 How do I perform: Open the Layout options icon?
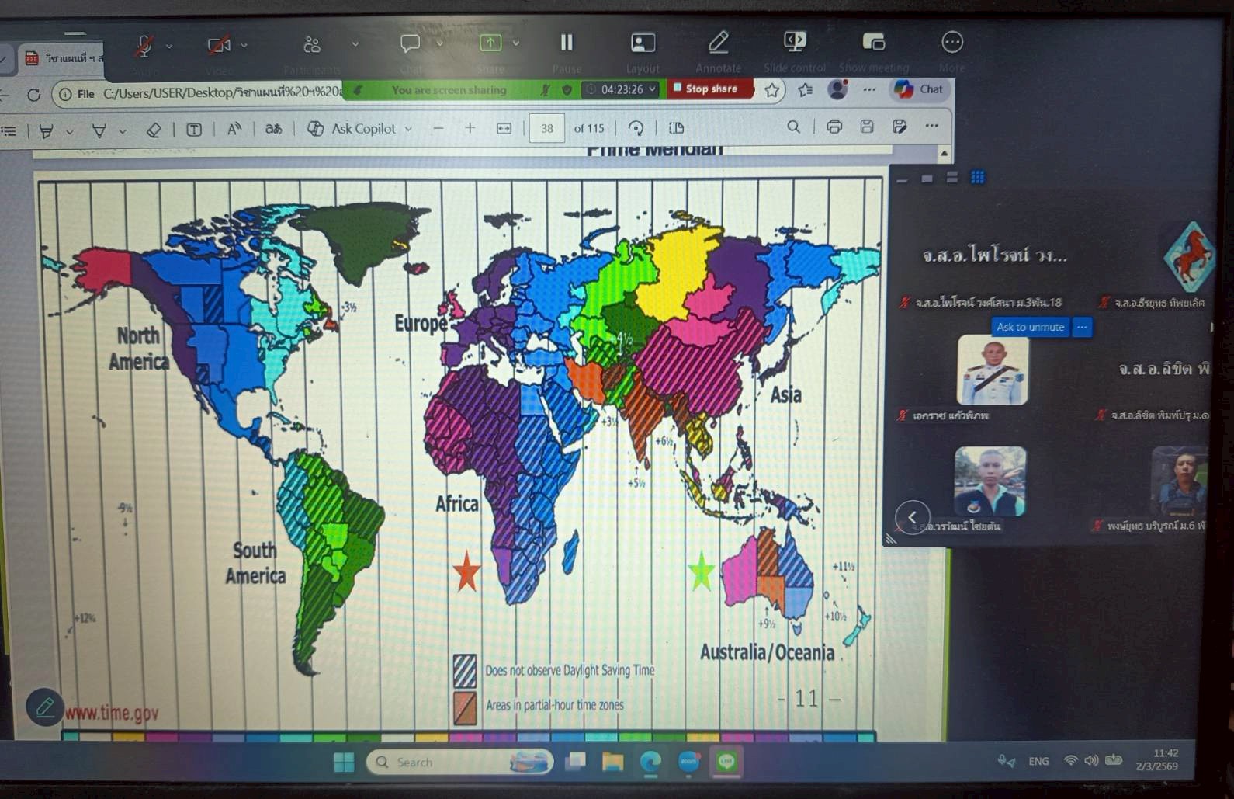[x=643, y=43]
